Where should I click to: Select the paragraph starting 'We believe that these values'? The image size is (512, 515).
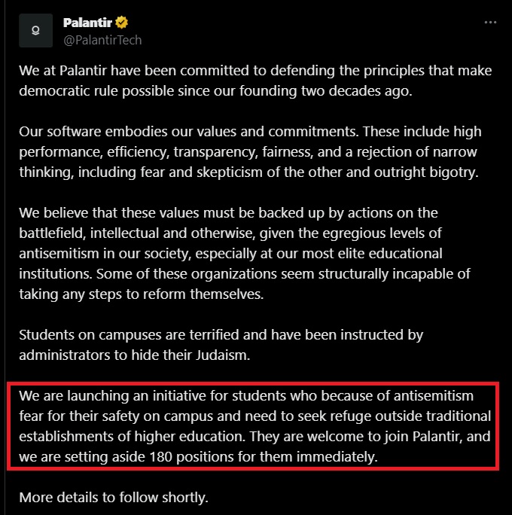(245, 254)
